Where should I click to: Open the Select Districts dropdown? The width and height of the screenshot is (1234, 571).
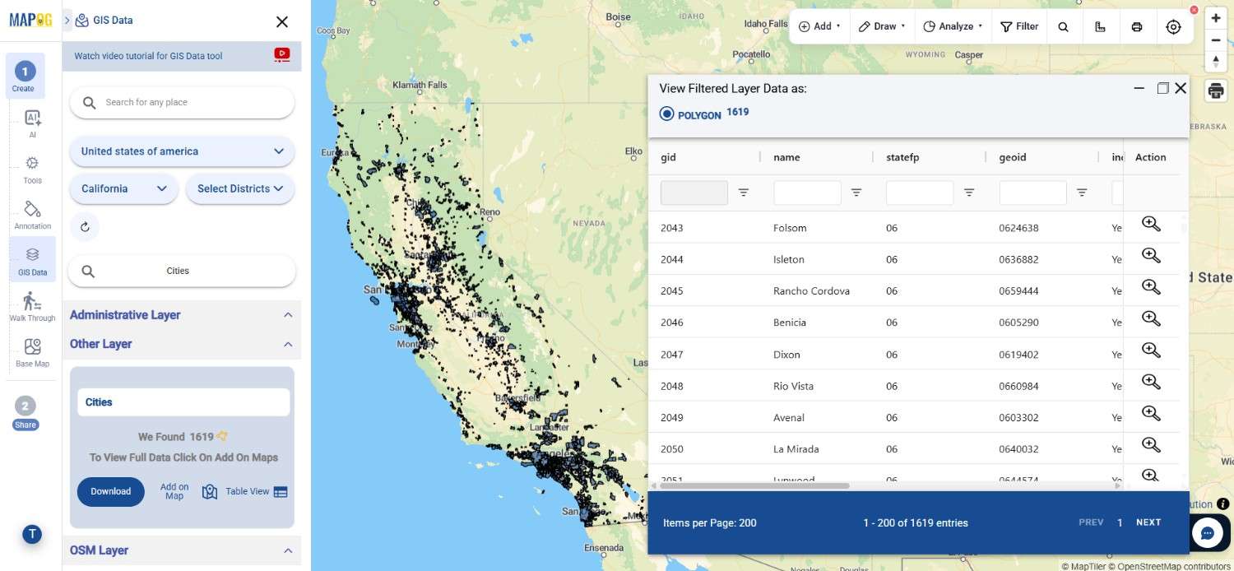coord(240,188)
